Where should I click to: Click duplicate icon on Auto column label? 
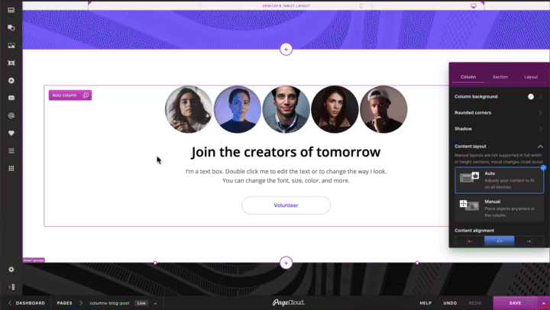(86, 95)
